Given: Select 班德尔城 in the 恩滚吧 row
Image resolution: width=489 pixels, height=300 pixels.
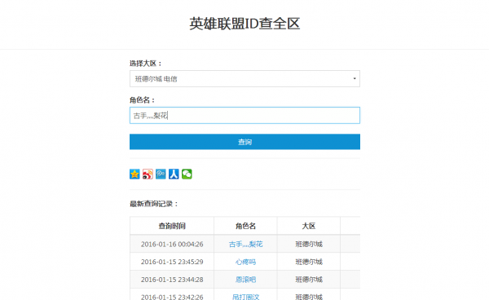Looking at the screenshot, I should 309,280.
